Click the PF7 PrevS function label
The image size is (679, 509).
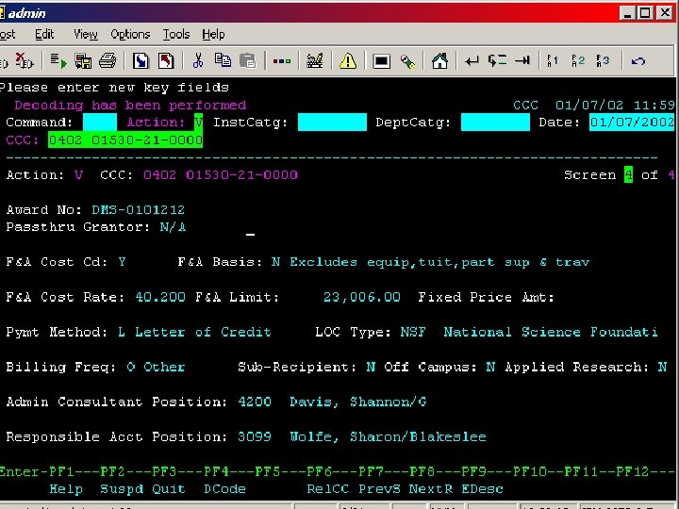pyautogui.click(x=379, y=488)
